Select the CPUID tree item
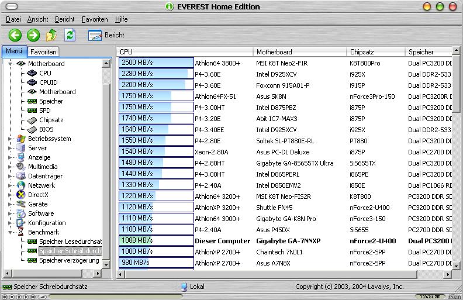Screen dimensions: 463x300 click(49, 82)
